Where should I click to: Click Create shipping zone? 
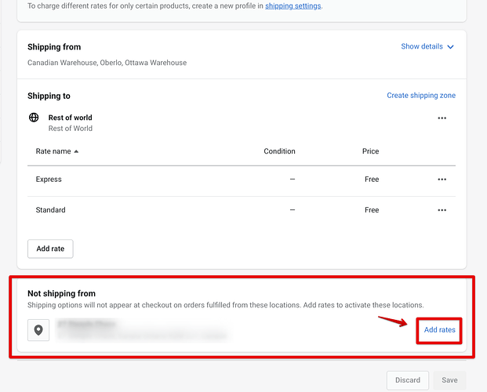click(421, 96)
